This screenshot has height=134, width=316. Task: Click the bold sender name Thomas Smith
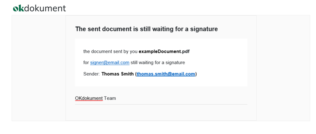click(x=118, y=74)
